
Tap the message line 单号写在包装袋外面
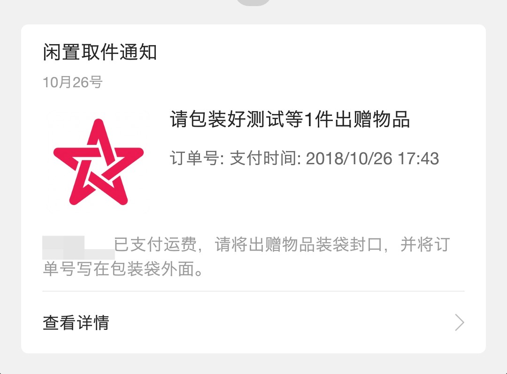(123, 269)
